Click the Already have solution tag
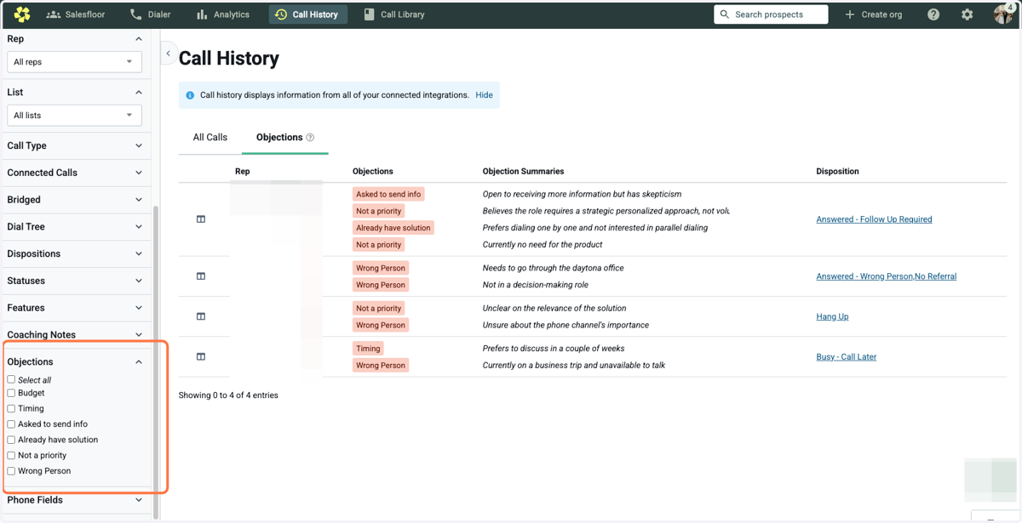Image resolution: width=1022 pixels, height=523 pixels. point(393,228)
